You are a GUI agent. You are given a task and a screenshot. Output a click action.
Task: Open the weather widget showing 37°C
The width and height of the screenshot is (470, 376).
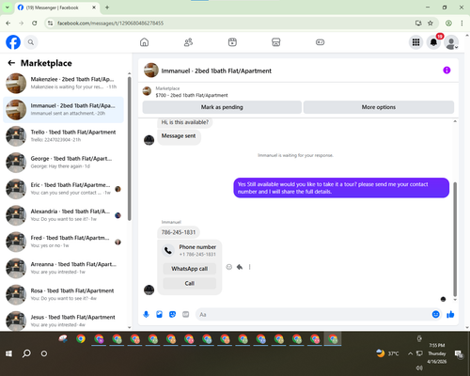387,353
